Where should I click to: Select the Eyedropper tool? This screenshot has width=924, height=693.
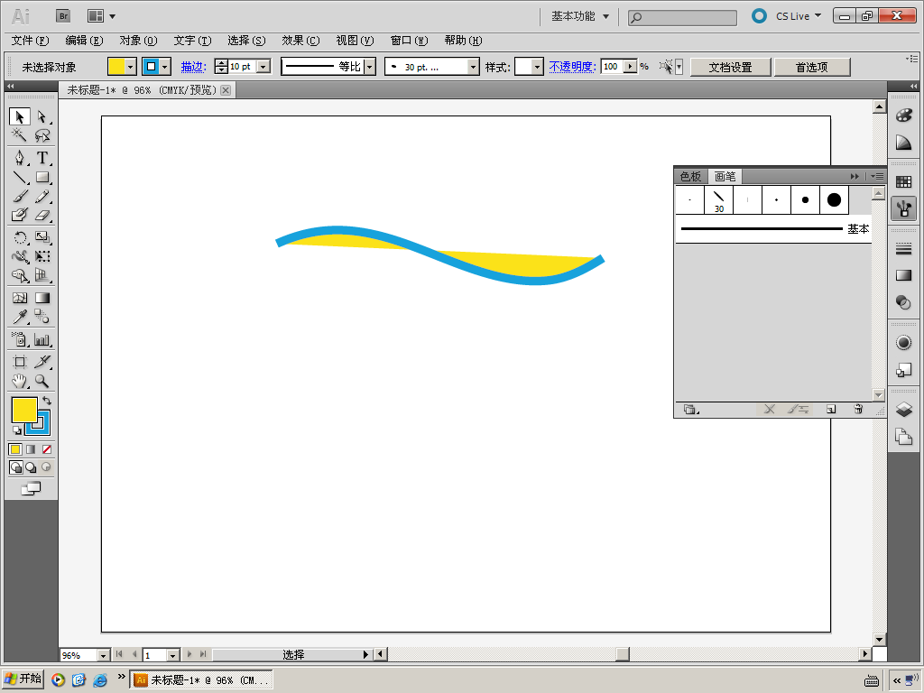[x=20, y=317]
